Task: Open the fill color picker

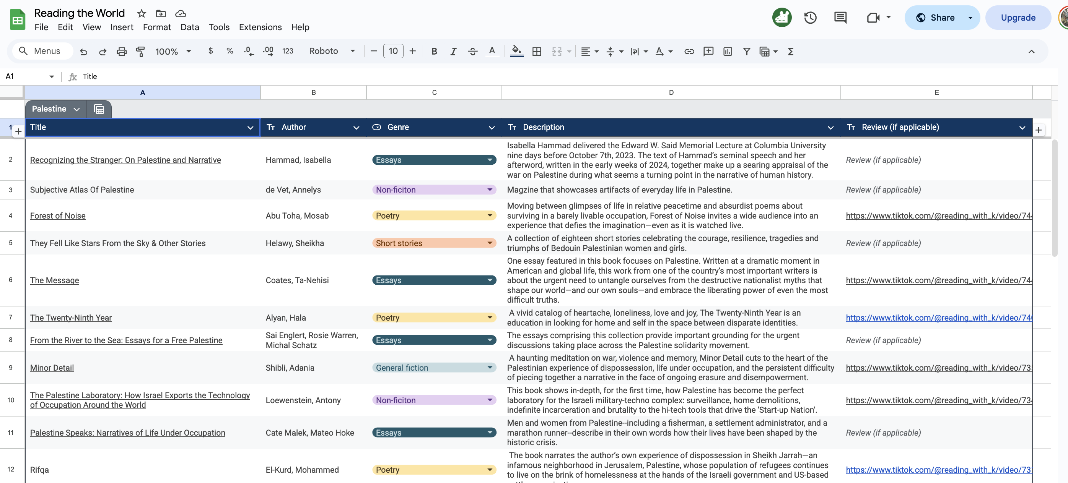Action: pos(516,51)
